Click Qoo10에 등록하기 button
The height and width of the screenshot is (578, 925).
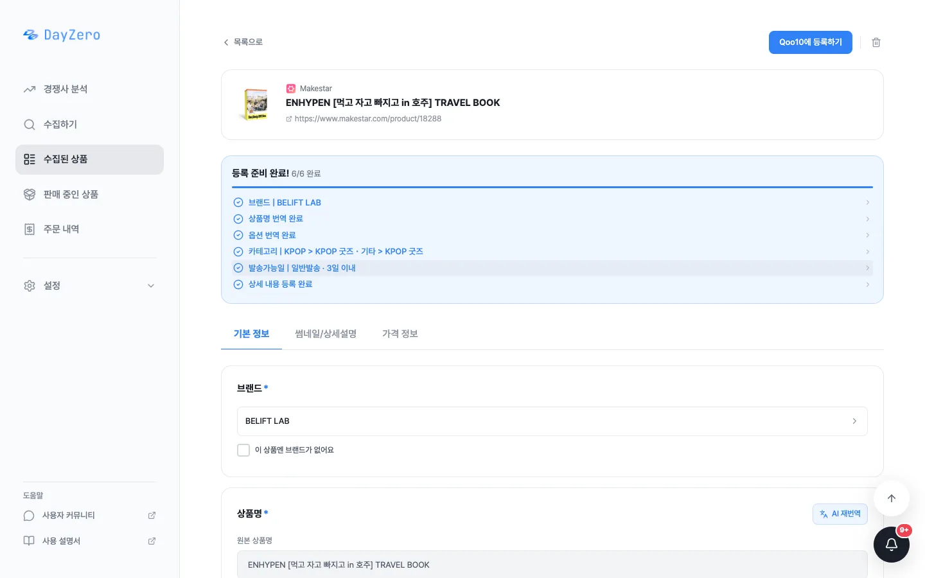point(811,42)
